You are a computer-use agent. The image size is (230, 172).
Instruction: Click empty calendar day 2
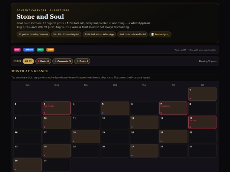27,108
